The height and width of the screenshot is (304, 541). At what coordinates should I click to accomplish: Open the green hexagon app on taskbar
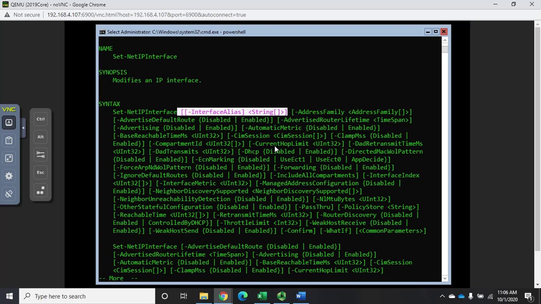pos(281,296)
